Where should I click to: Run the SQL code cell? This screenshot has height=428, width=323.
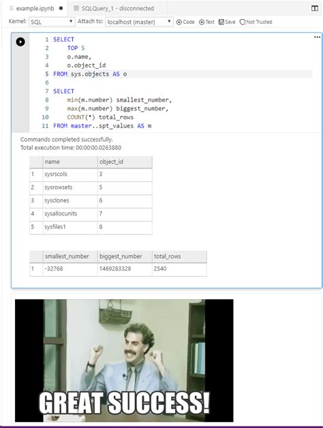point(20,42)
